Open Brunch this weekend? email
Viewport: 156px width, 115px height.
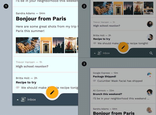click(x=123, y=95)
